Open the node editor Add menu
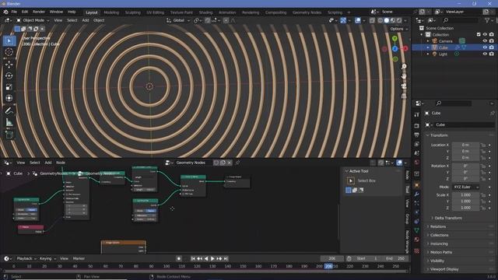This screenshot has width=498, height=280. [x=48, y=163]
